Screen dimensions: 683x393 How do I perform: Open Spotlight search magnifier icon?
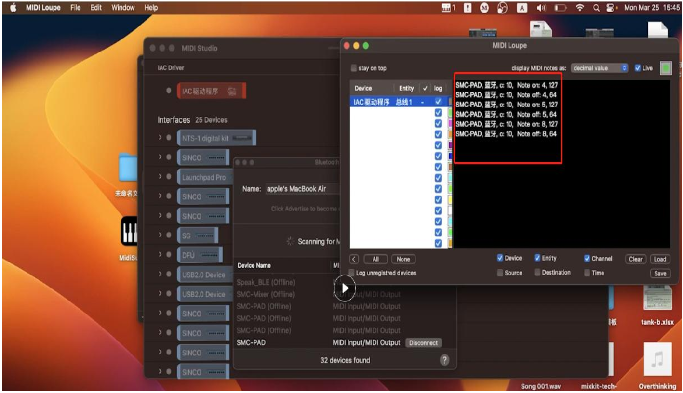pos(596,8)
